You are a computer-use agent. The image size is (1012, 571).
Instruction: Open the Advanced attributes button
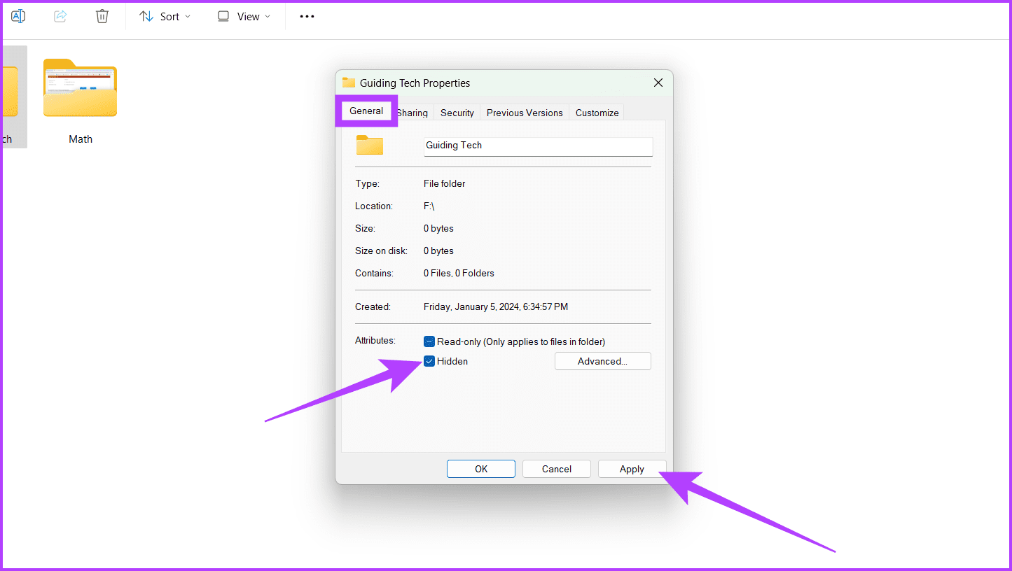point(603,361)
